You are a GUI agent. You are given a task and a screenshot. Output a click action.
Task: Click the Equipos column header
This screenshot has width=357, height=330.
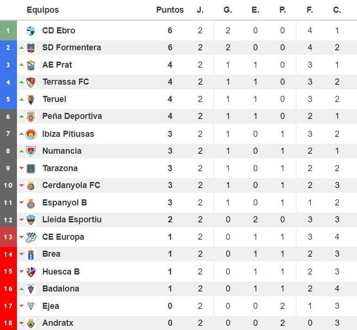click(x=43, y=10)
